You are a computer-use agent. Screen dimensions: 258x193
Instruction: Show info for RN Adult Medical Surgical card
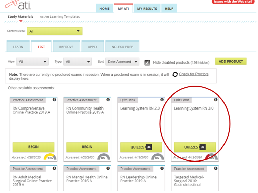pyautogui.click(x=54, y=168)
